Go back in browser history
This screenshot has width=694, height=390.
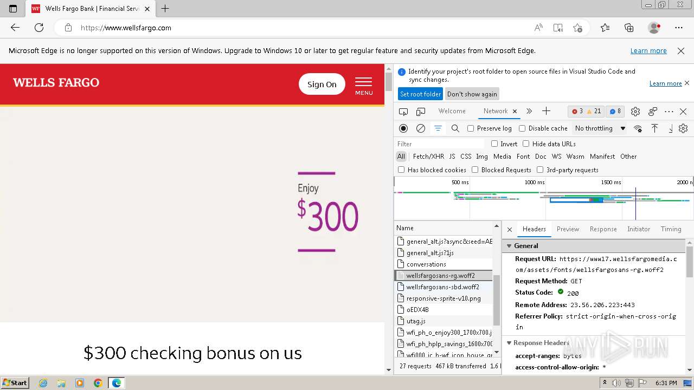pos(15,28)
